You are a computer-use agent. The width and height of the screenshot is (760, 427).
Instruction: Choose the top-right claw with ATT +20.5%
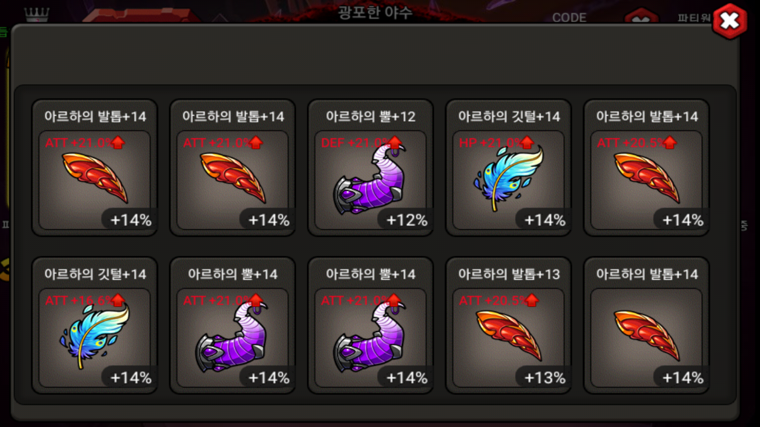[x=646, y=168]
